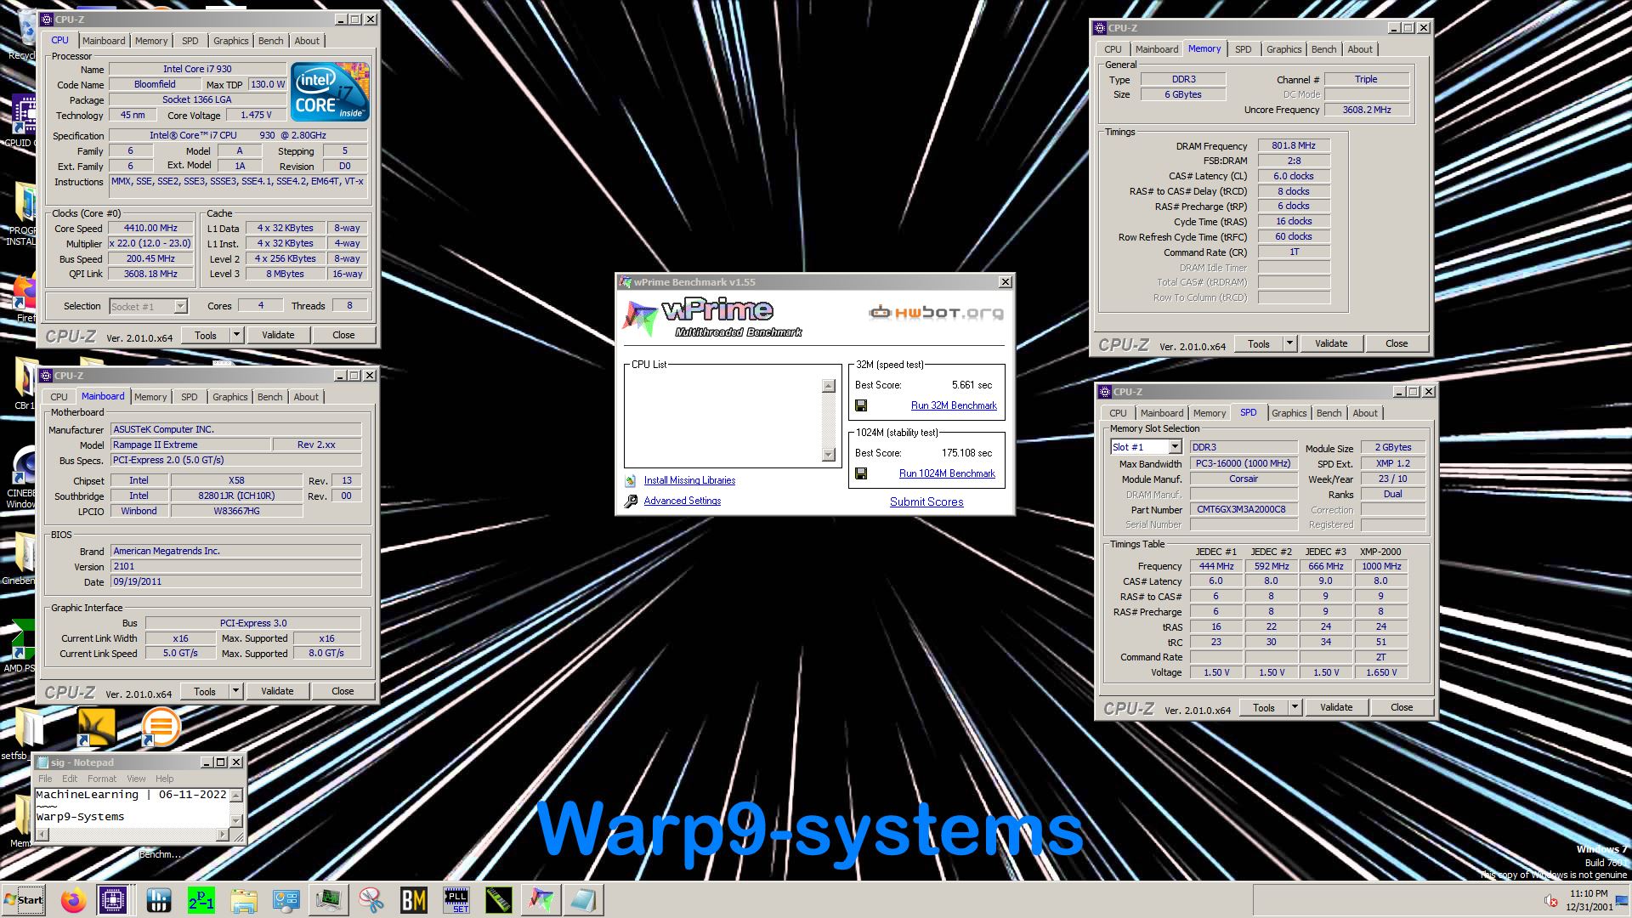Image resolution: width=1632 pixels, height=918 pixels.
Task: Click the Install Missing Libraries icon
Action: (631, 480)
